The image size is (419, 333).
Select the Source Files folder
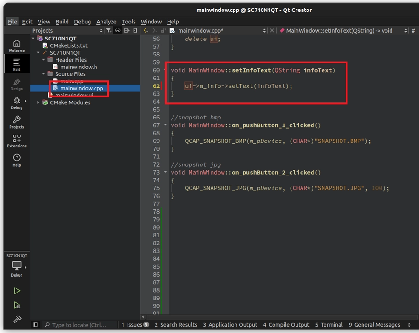point(70,74)
